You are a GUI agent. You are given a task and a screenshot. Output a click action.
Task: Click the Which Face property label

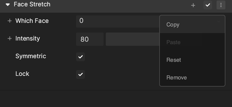32,21
